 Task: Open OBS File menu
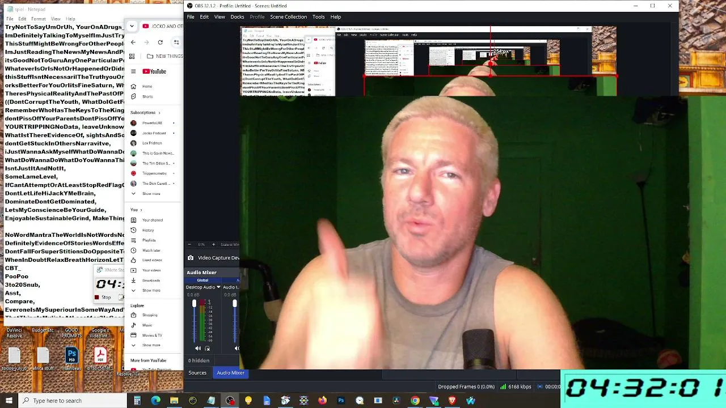[x=191, y=17]
